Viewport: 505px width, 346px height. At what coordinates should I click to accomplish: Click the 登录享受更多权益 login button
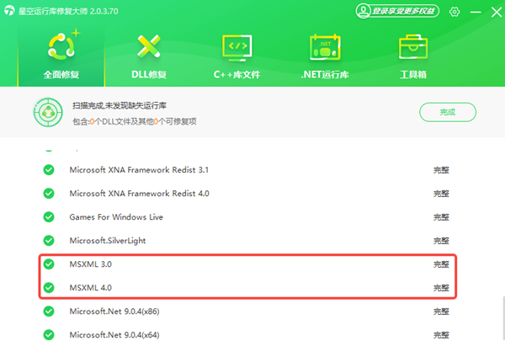(397, 11)
